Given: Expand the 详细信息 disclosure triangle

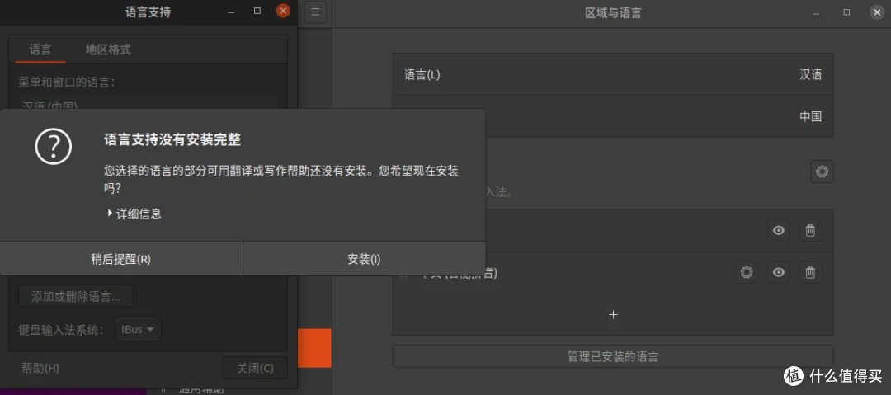Looking at the screenshot, I should point(110,214).
